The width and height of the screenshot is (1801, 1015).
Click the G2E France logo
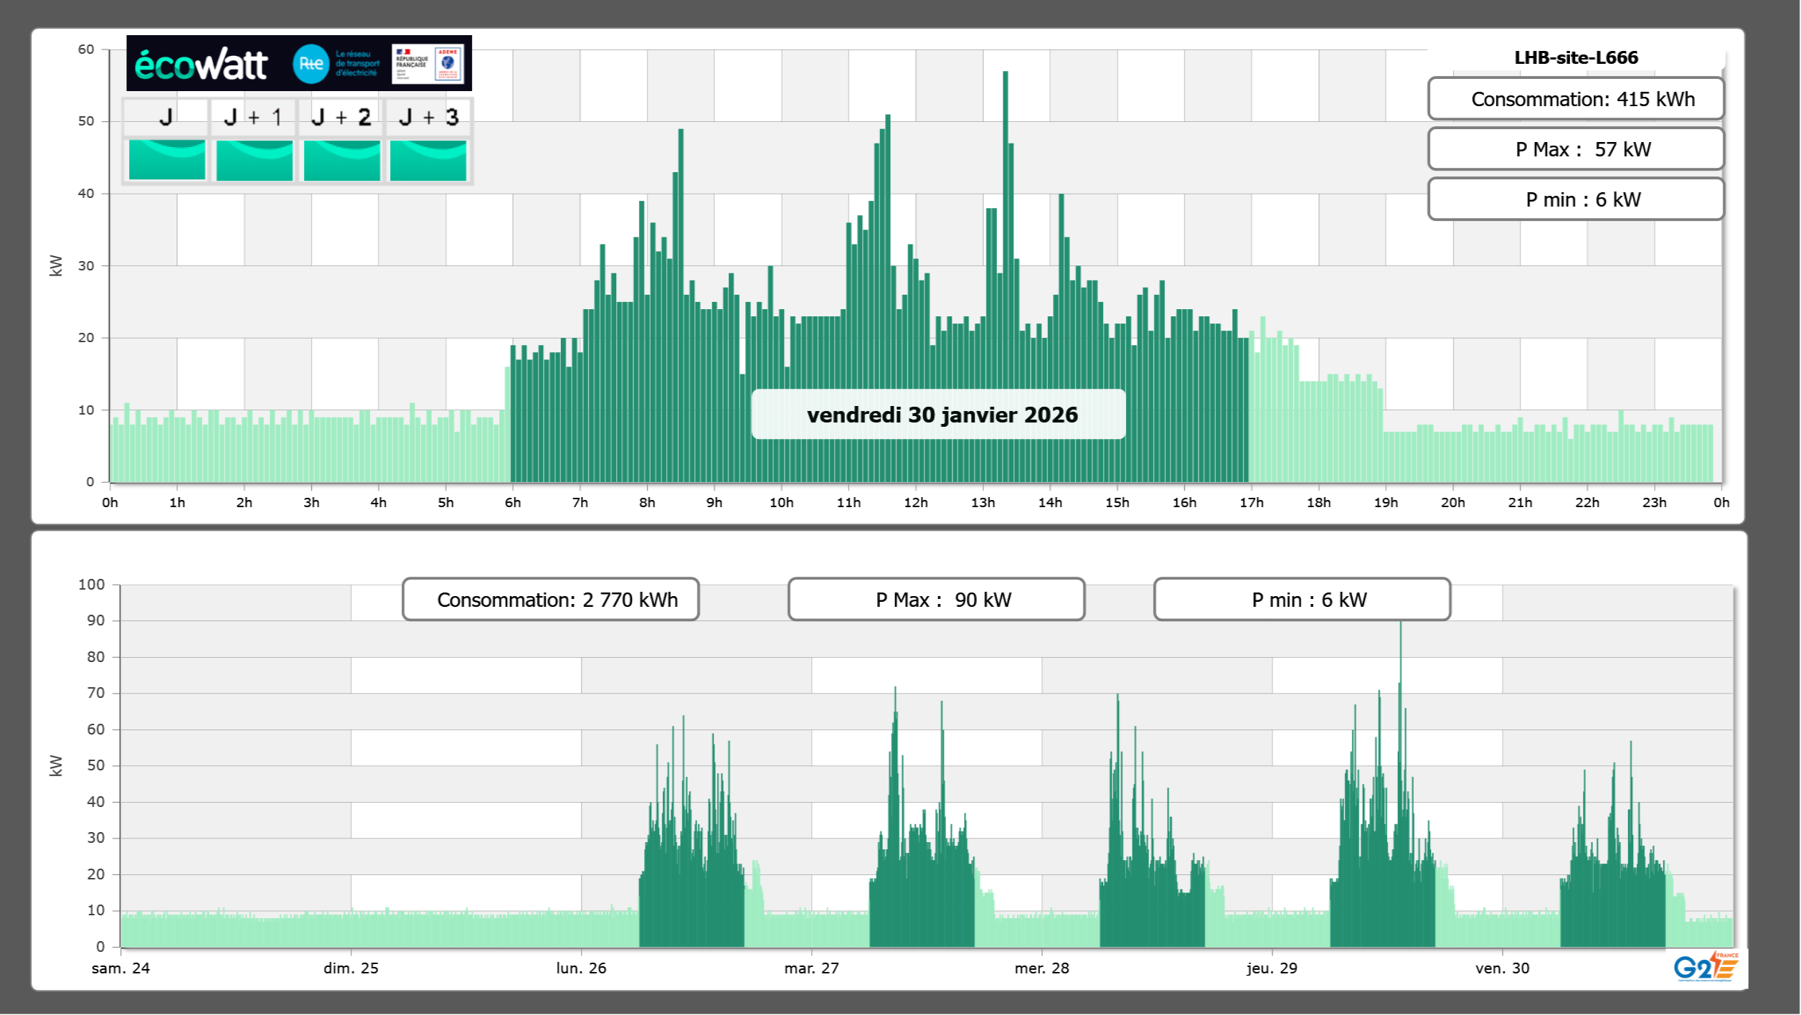[1706, 967]
